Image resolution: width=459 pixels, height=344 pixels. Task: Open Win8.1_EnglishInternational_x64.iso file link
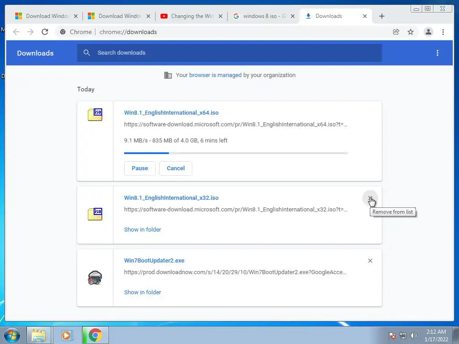point(171,112)
